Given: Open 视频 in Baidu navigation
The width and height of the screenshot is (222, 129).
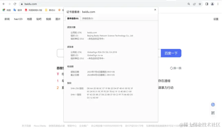Looking at the screenshot, I should pyautogui.click(x=48, y=19).
